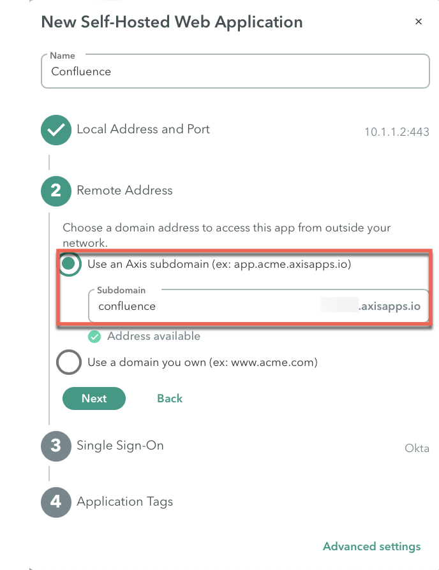Click the step 3 number circle
Image resolution: width=439 pixels, height=570 pixels.
pos(56,446)
